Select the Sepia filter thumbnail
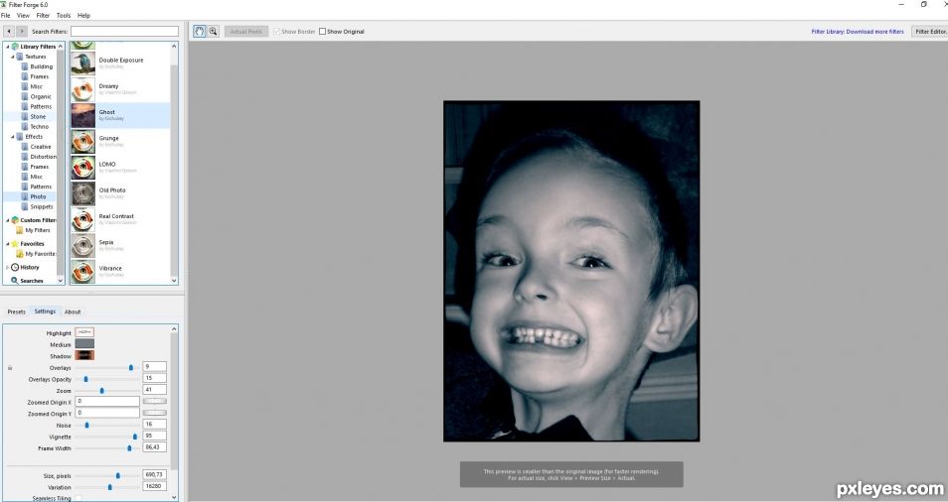 pos(82,245)
